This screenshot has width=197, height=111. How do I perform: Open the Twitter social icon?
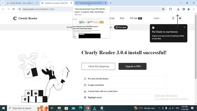click(x=180, y=18)
